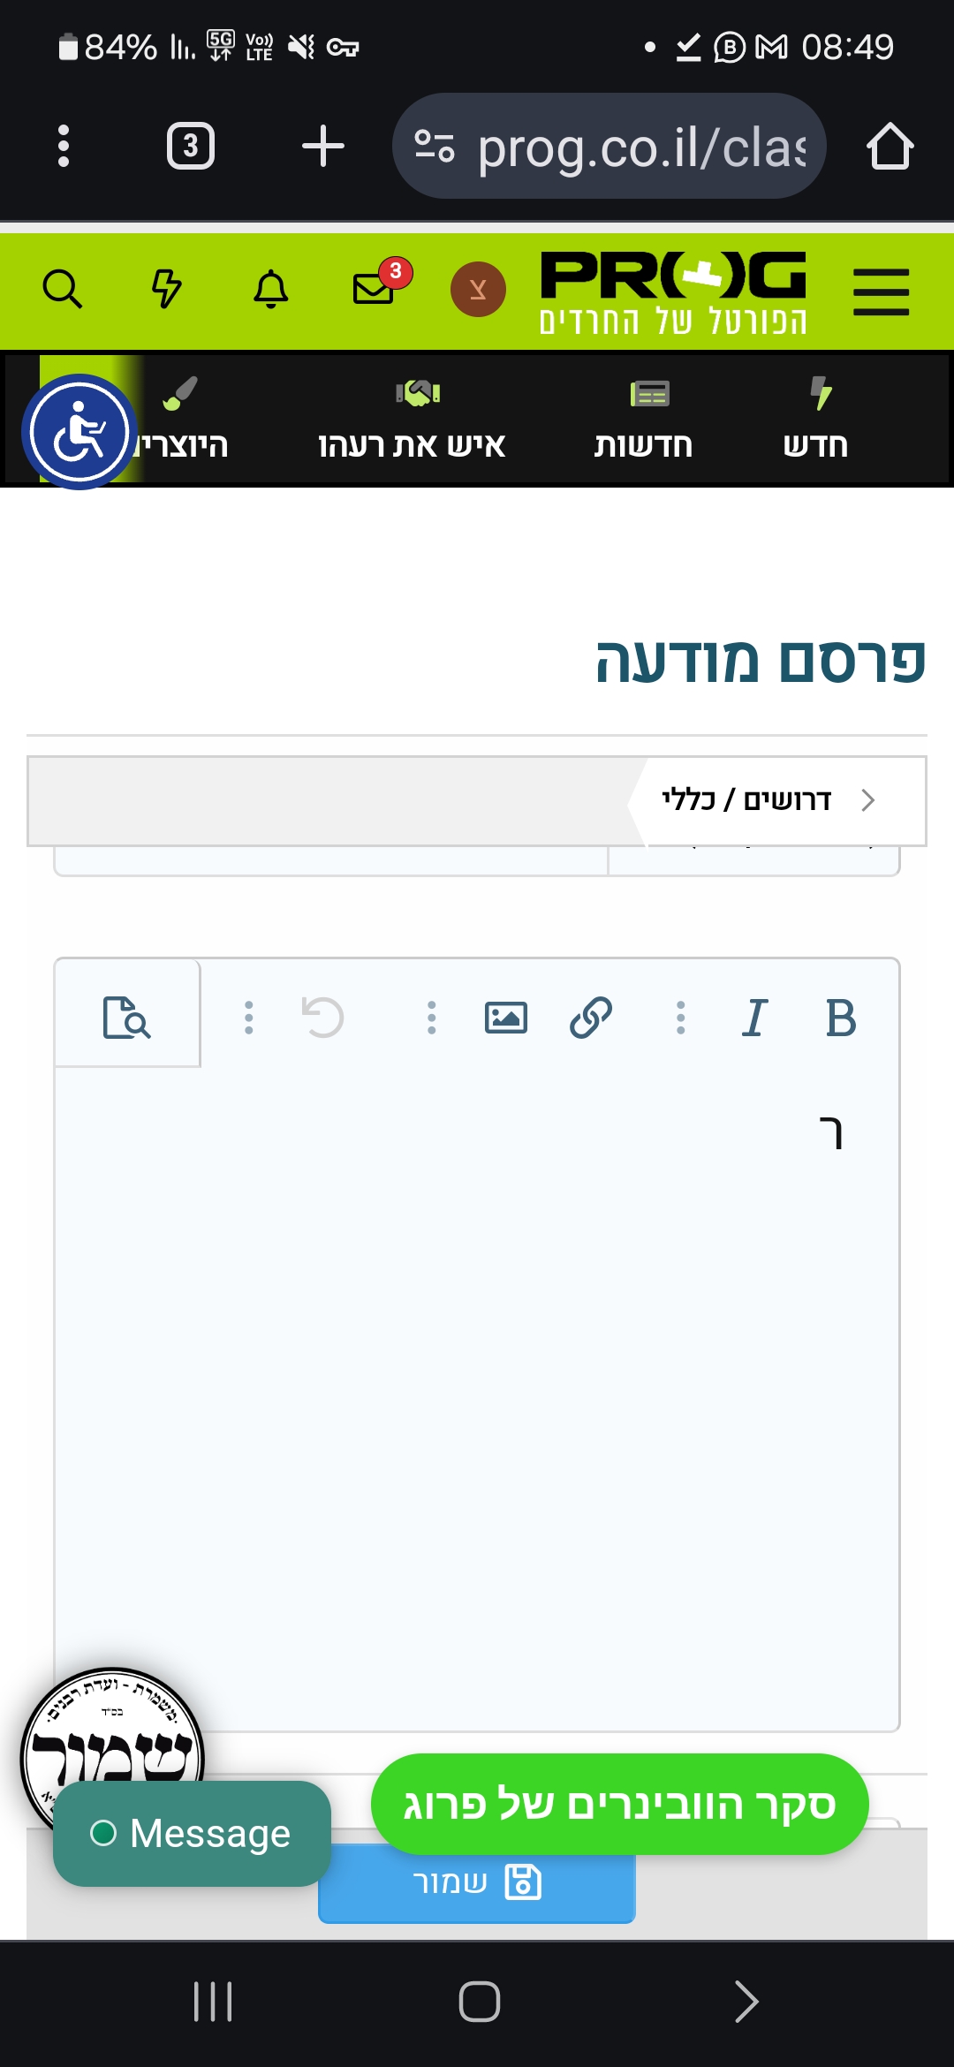Undo the last edit

pos(322,1018)
